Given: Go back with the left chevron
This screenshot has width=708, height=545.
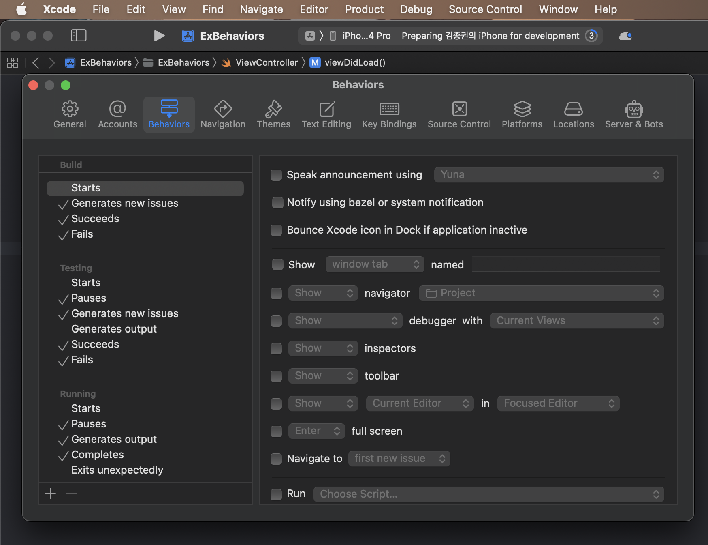Looking at the screenshot, I should [x=36, y=62].
